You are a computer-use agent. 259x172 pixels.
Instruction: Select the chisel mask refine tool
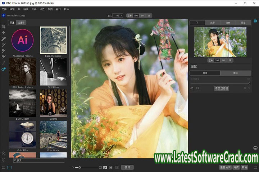pos(4,51)
